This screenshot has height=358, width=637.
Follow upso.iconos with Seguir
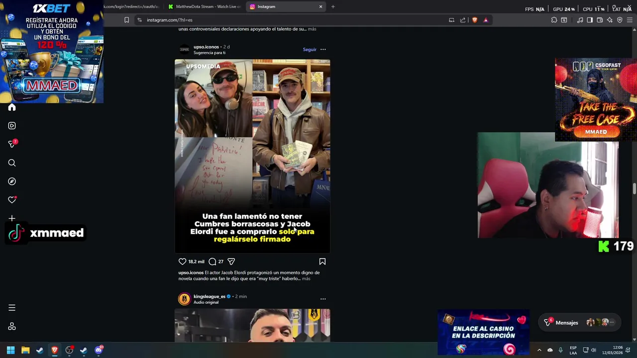[310, 49]
